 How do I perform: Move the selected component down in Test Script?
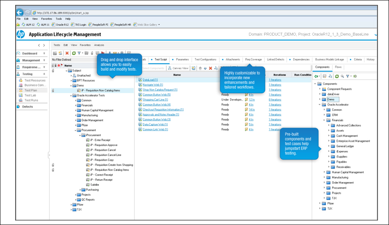tap(205, 68)
